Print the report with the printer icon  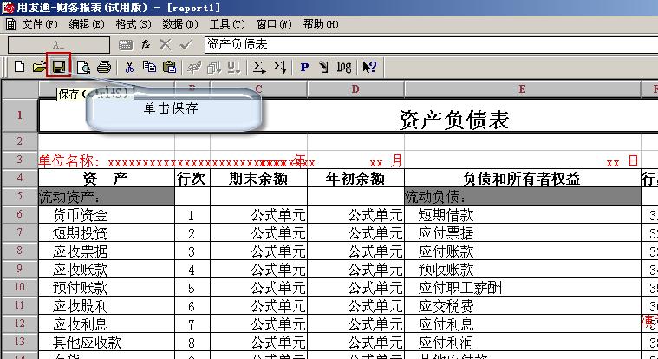pyautogui.click(x=104, y=67)
